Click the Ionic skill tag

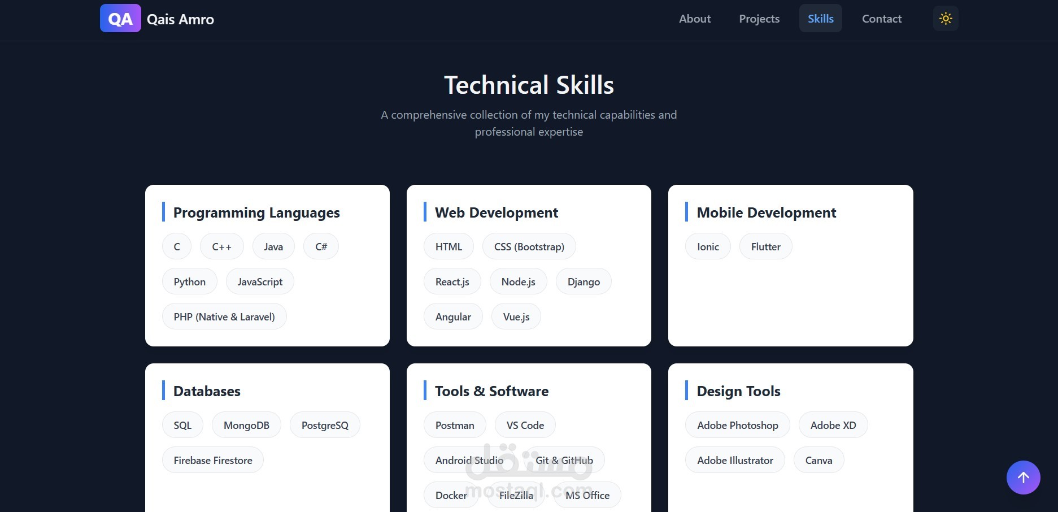(708, 246)
